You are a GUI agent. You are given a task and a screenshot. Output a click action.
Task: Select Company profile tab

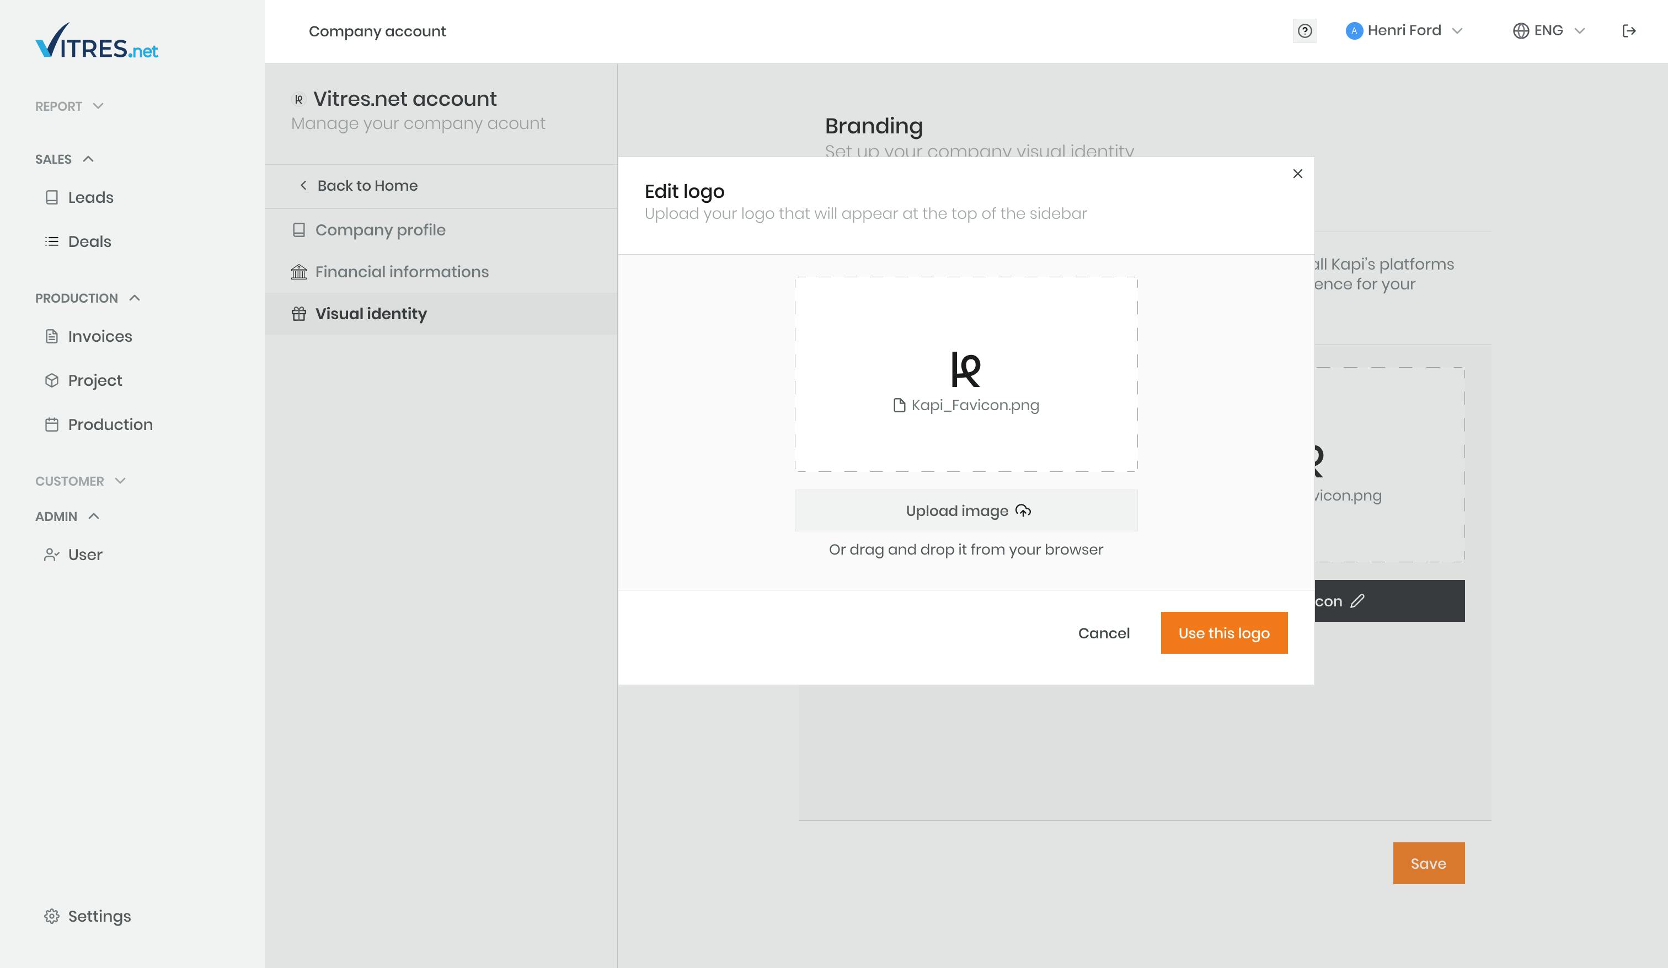[441, 229]
